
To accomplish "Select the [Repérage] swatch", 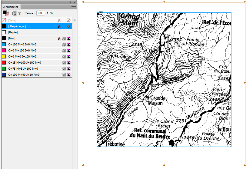I will pos(37,26).
